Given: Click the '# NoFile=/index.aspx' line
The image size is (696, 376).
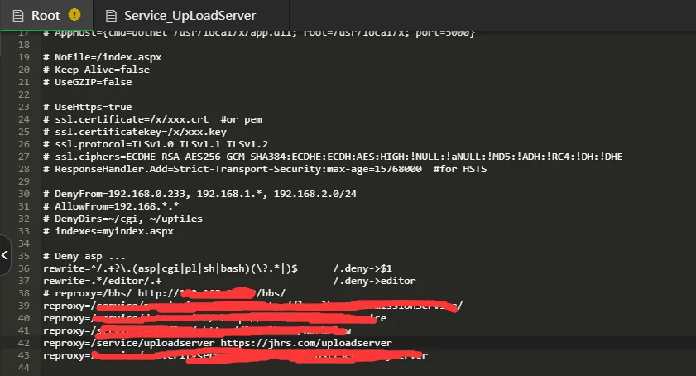Looking at the screenshot, I should pos(102,57).
